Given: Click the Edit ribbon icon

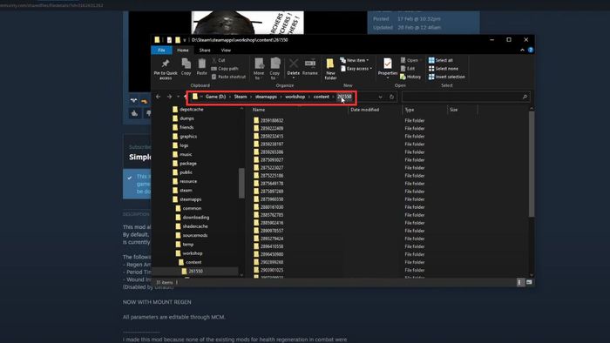Looking at the screenshot, I should tap(408, 69).
